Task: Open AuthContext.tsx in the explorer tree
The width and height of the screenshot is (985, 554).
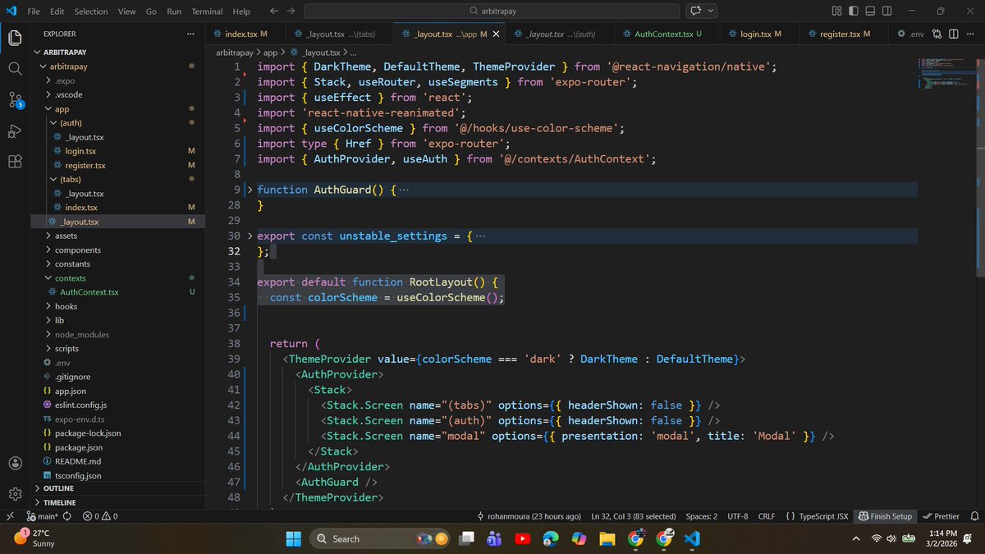Action: tap(89, 292)
